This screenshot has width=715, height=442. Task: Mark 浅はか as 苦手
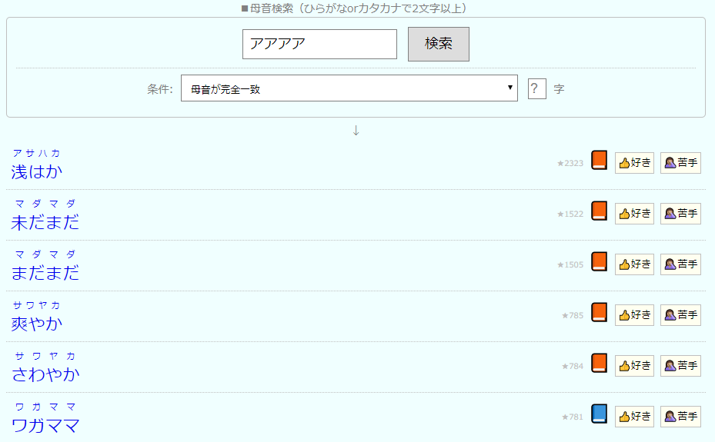tap(680, 163)
